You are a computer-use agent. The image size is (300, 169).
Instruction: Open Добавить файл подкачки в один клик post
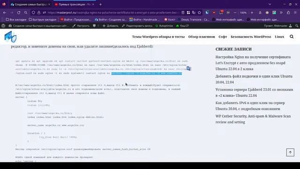point(254,79)
